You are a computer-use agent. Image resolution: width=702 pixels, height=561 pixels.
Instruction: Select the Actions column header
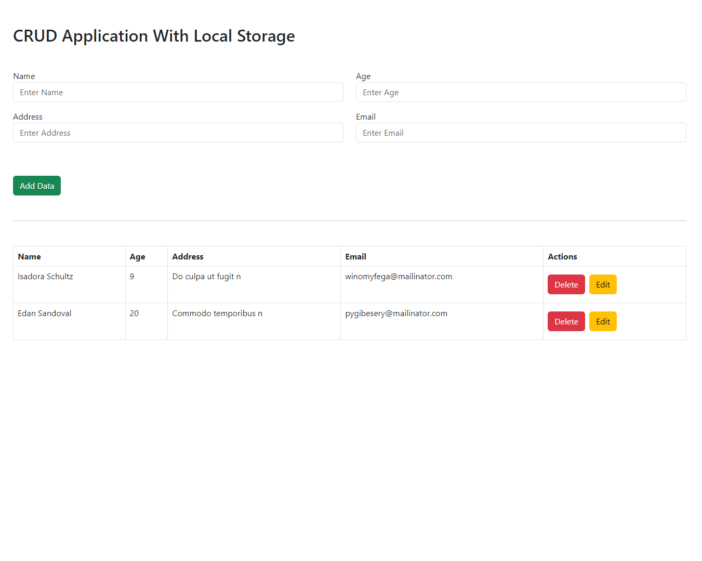(562, 256)
